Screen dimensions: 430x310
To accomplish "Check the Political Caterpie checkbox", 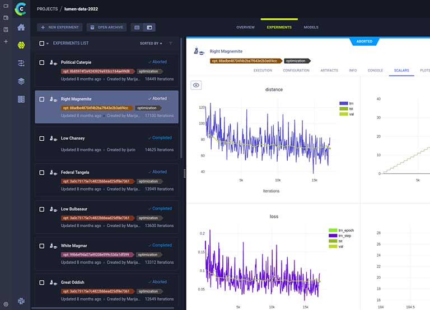I will (x=41, y=63).
